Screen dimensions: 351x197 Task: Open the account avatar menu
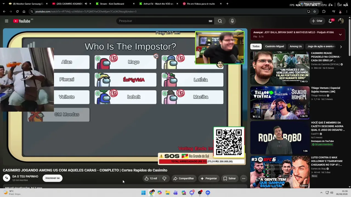341,21
